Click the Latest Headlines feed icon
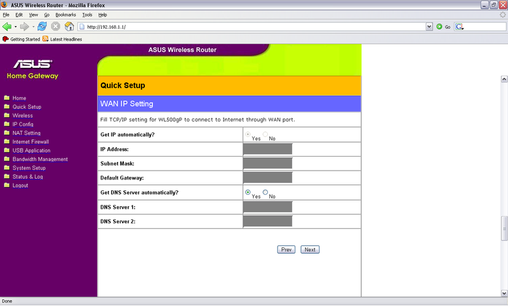The image size is (508, 307). 45,39
